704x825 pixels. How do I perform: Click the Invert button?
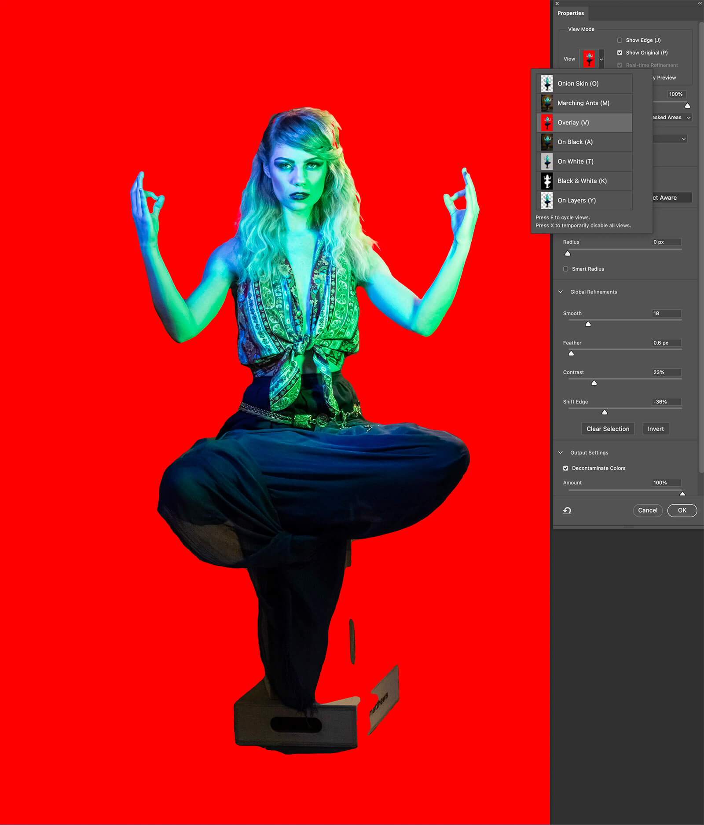point(655,429)
